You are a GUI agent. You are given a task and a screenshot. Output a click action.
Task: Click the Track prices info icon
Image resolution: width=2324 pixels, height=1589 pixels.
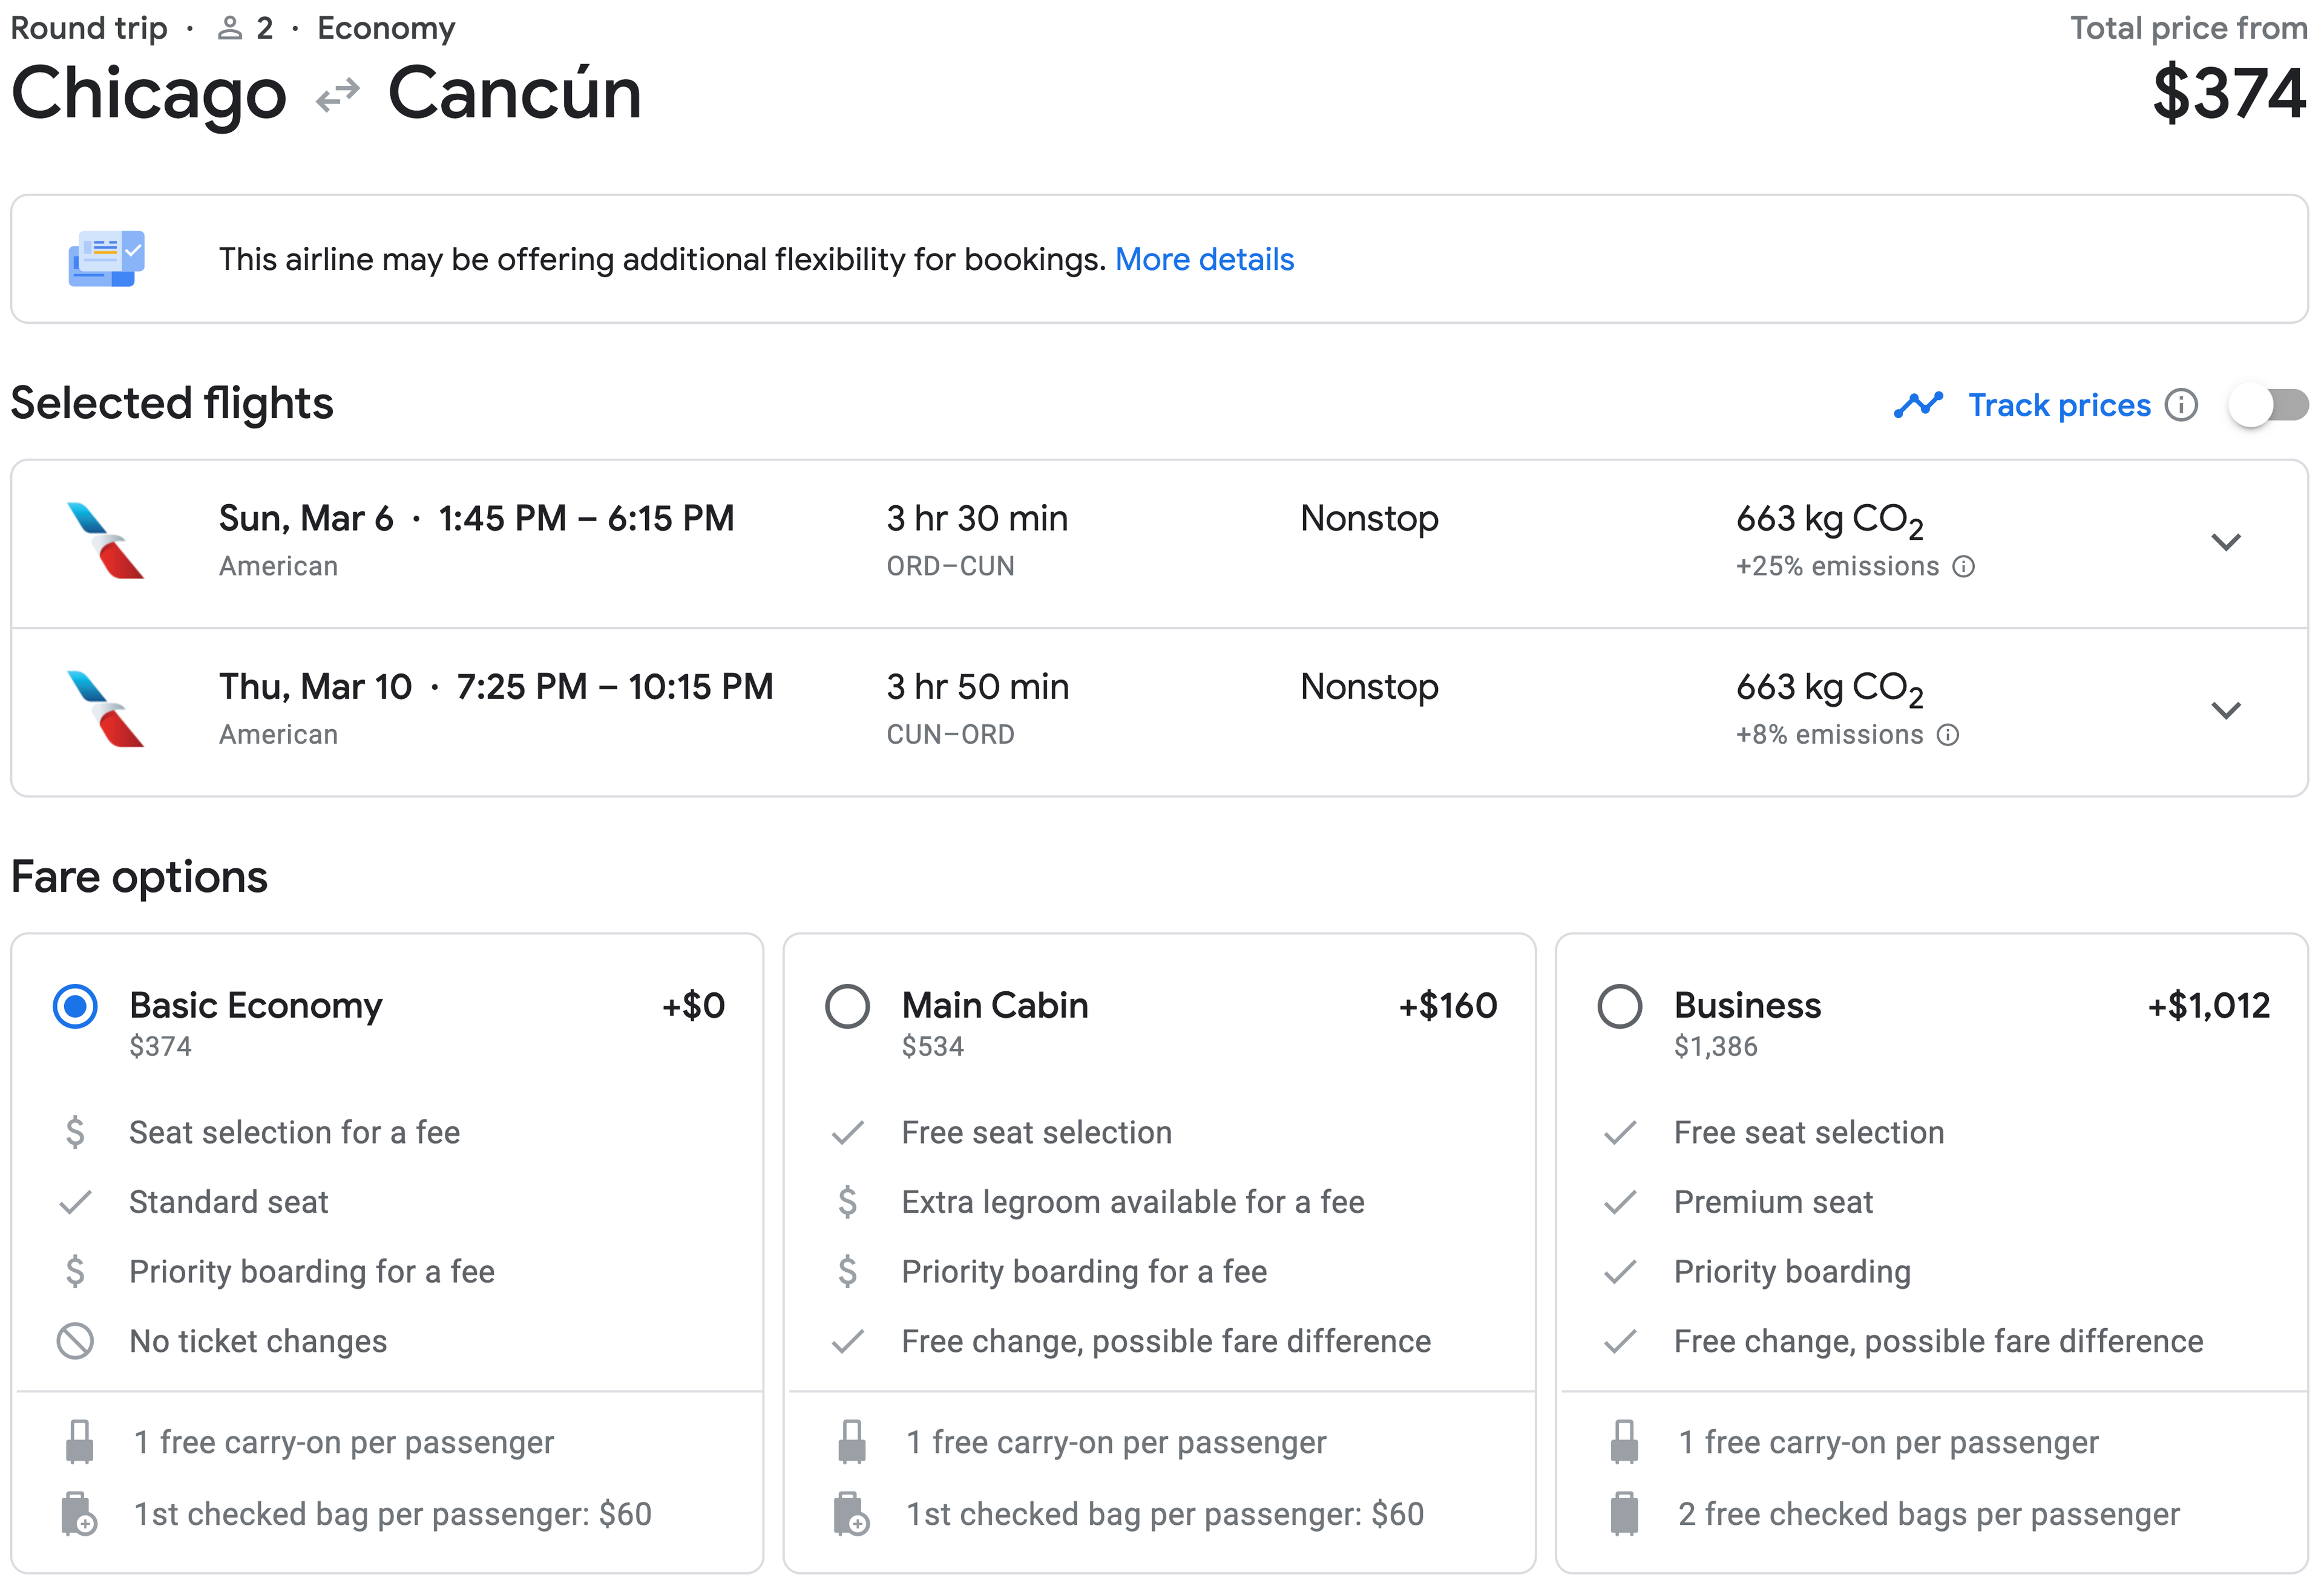(2181, 405)
